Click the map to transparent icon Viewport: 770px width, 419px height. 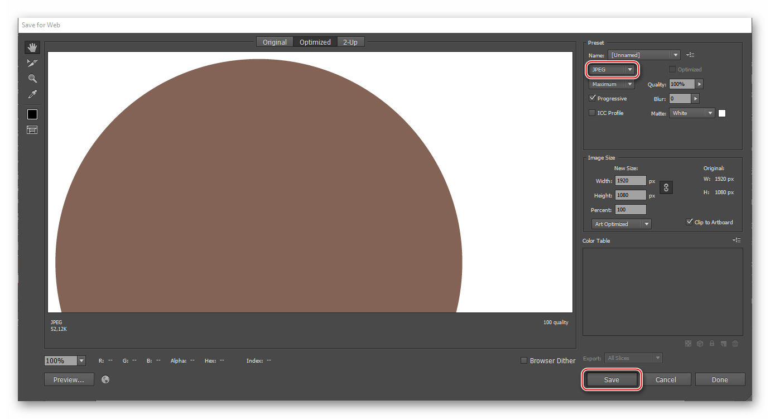(x=688, y=344)
